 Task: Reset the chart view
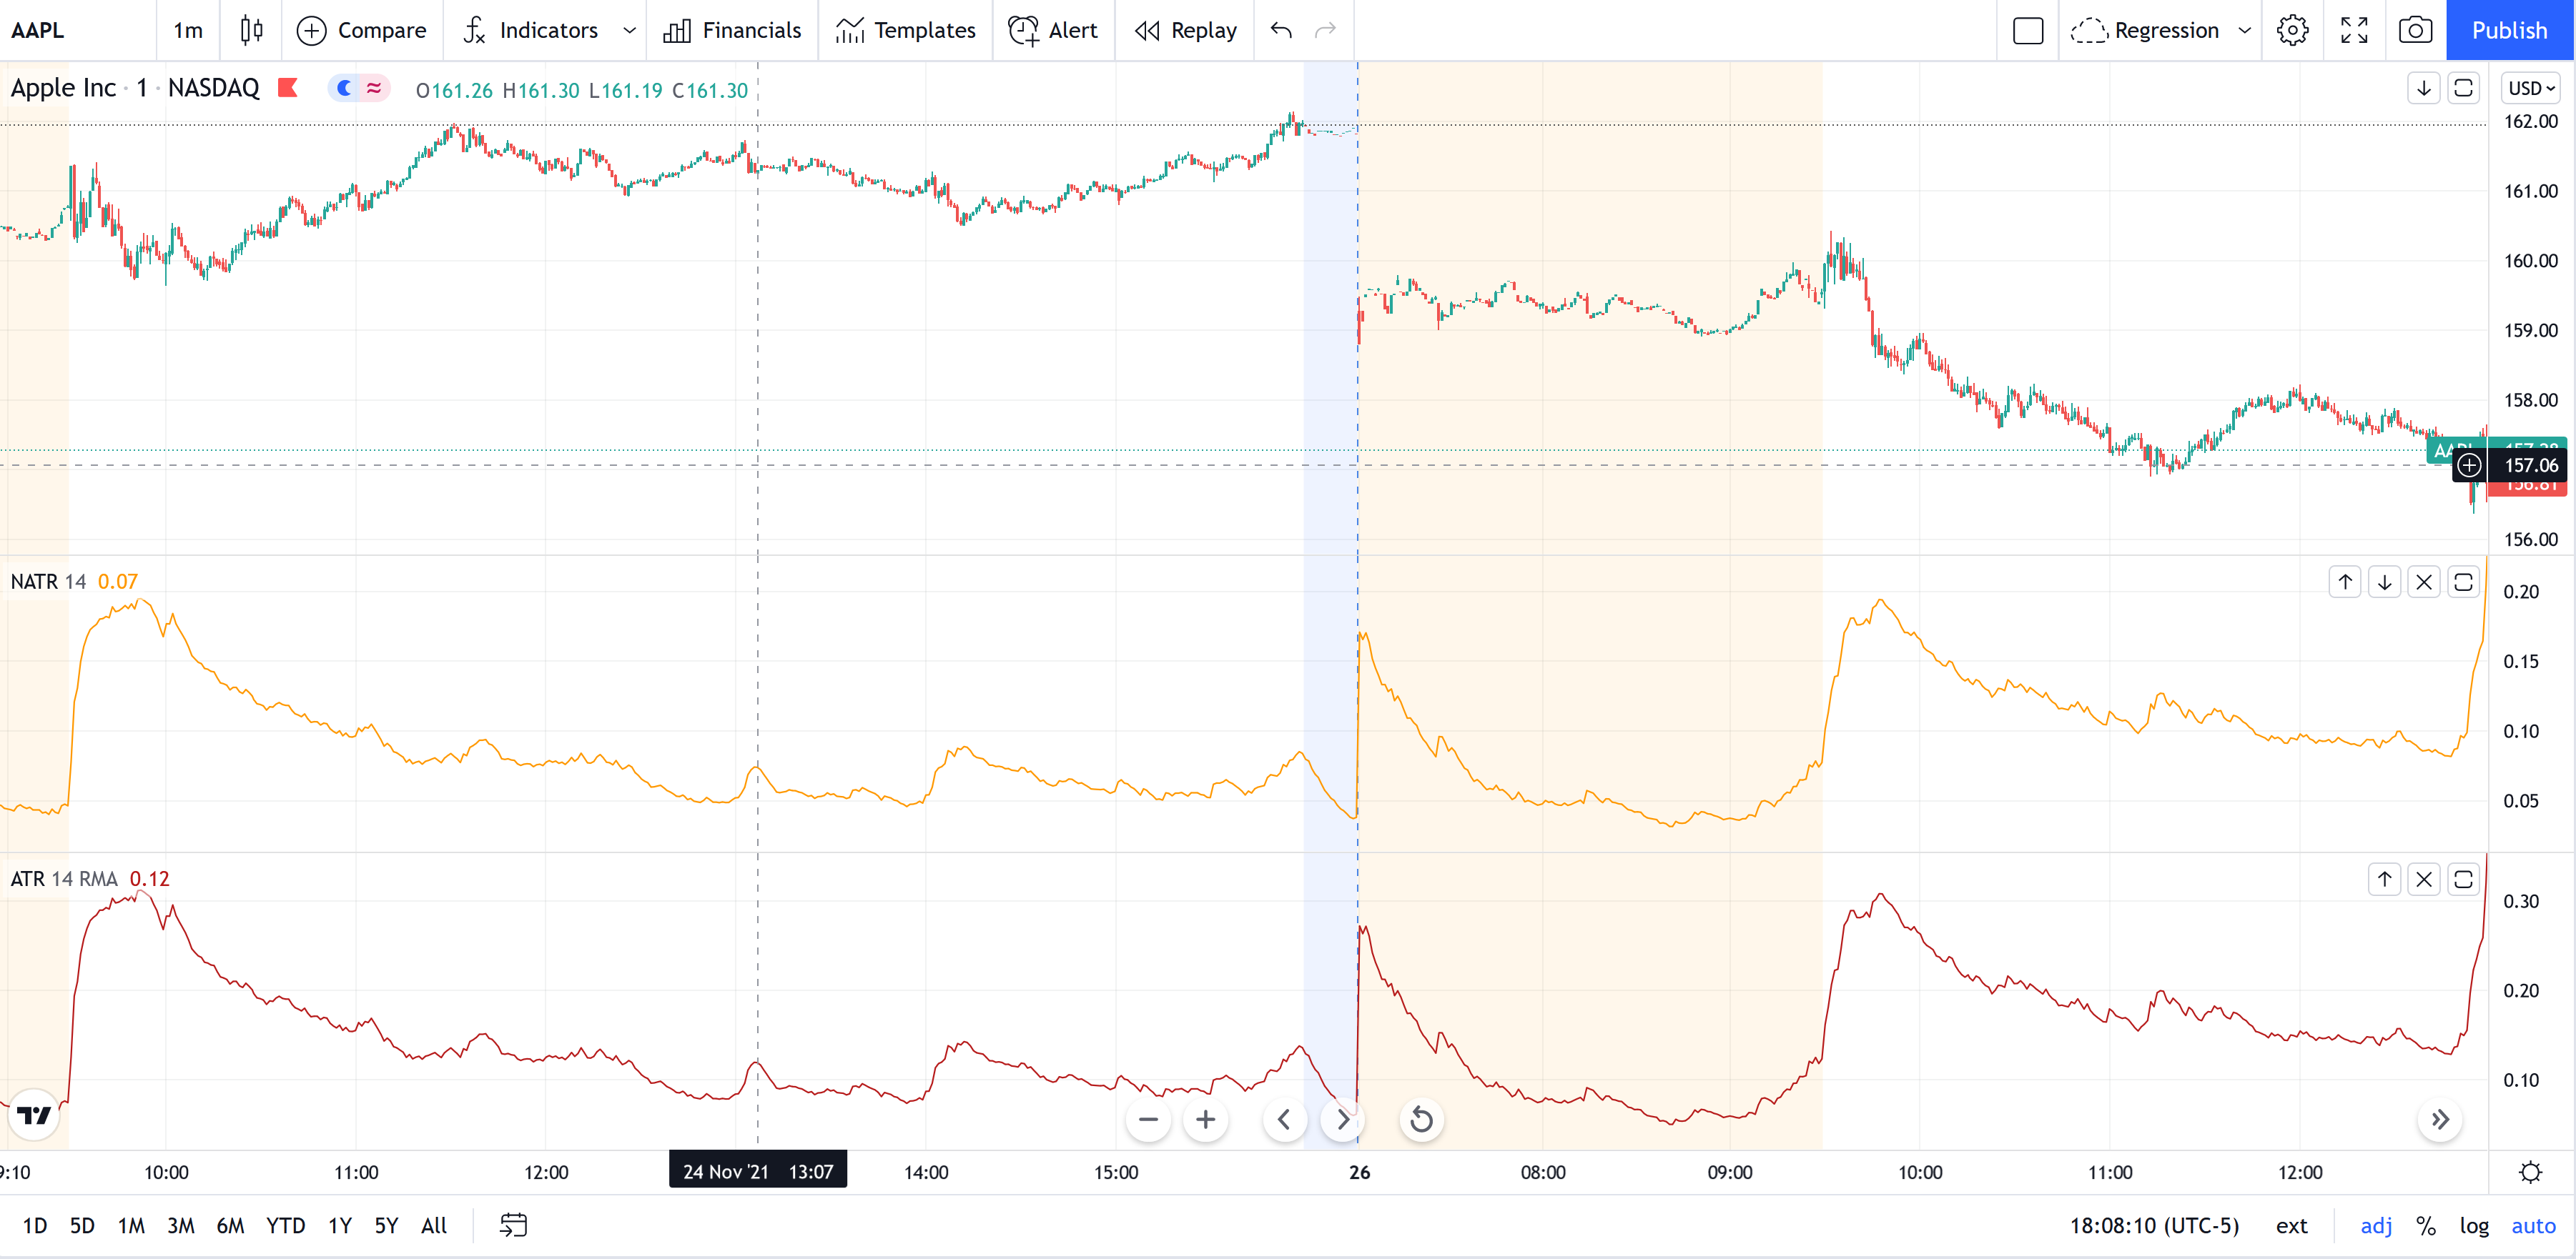tap(1421, 1120)
